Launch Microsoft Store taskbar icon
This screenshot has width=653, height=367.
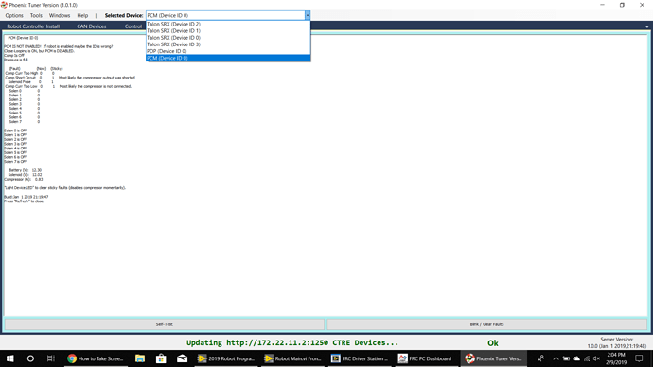(161, 358)
